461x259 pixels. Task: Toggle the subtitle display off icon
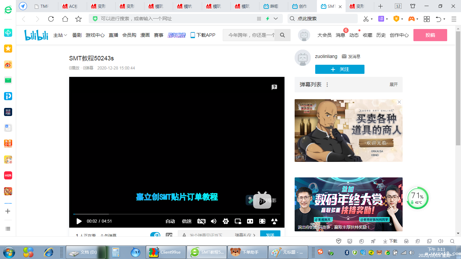tap(201, 221)
